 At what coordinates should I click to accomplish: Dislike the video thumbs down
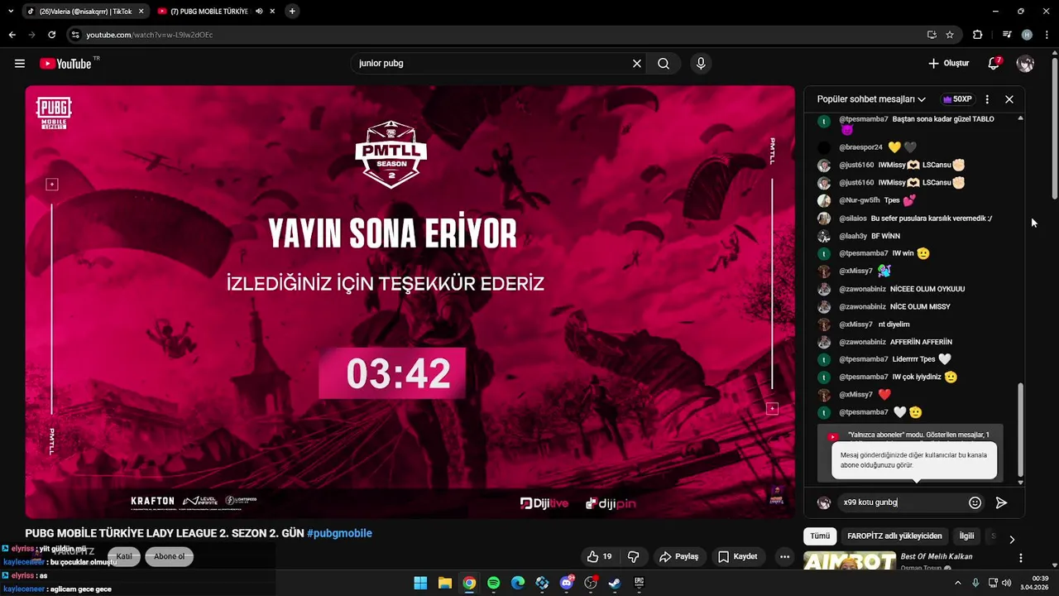[x=634, y=556]
